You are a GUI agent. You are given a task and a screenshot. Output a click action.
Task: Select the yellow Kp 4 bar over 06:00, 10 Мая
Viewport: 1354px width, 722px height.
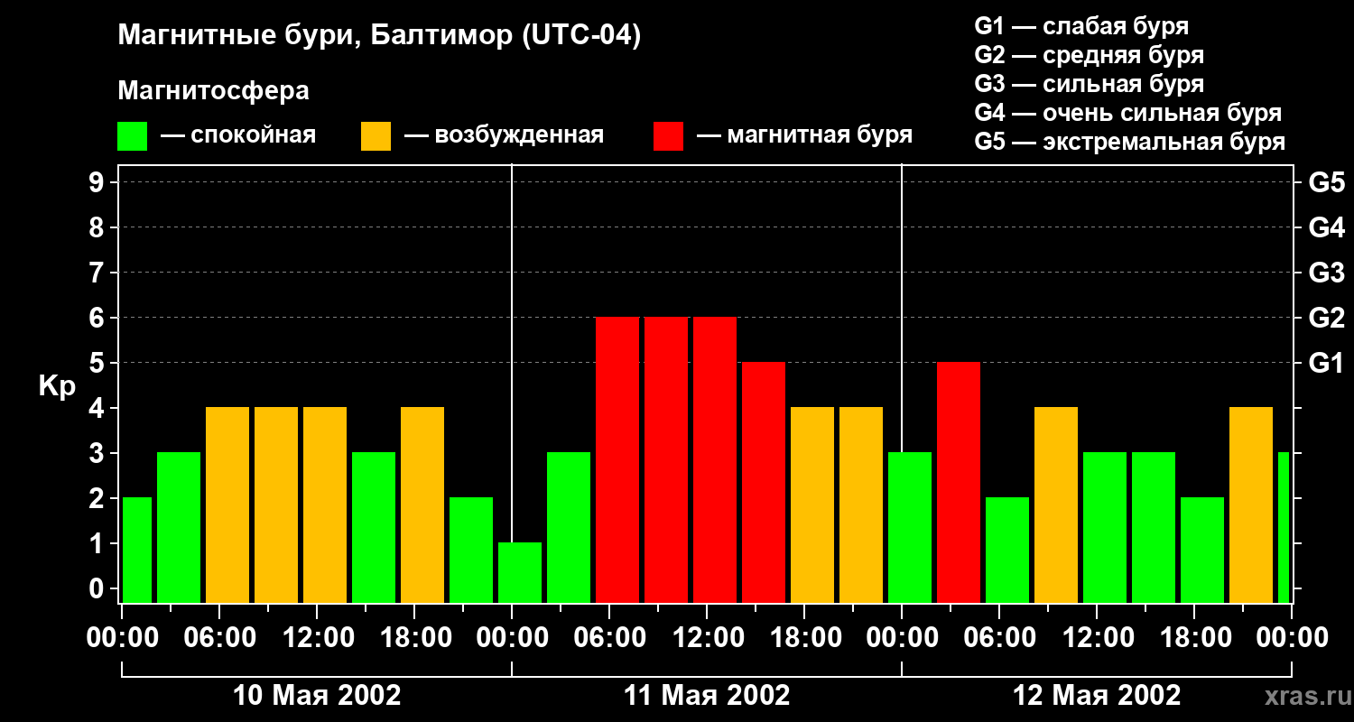click(x=227, y=504)
